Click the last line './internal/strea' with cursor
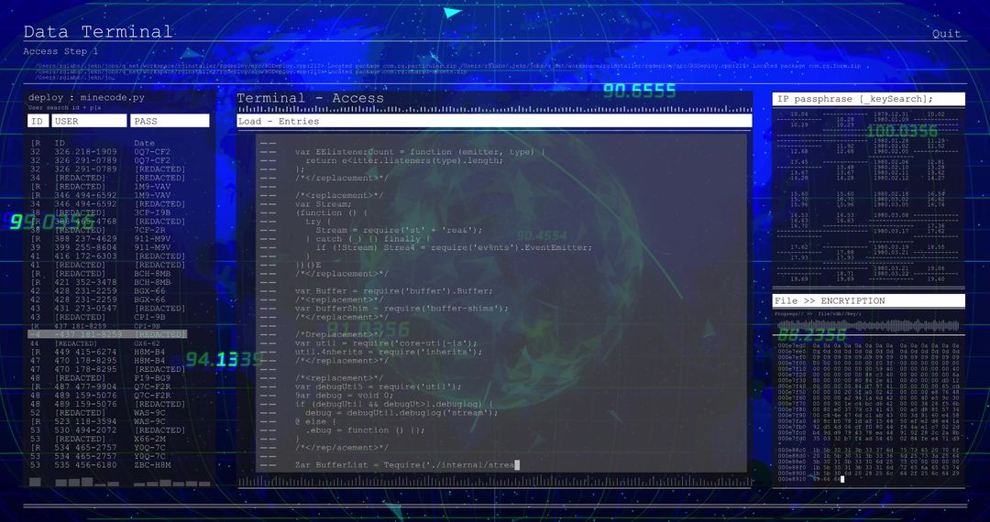 coord(407,464)
